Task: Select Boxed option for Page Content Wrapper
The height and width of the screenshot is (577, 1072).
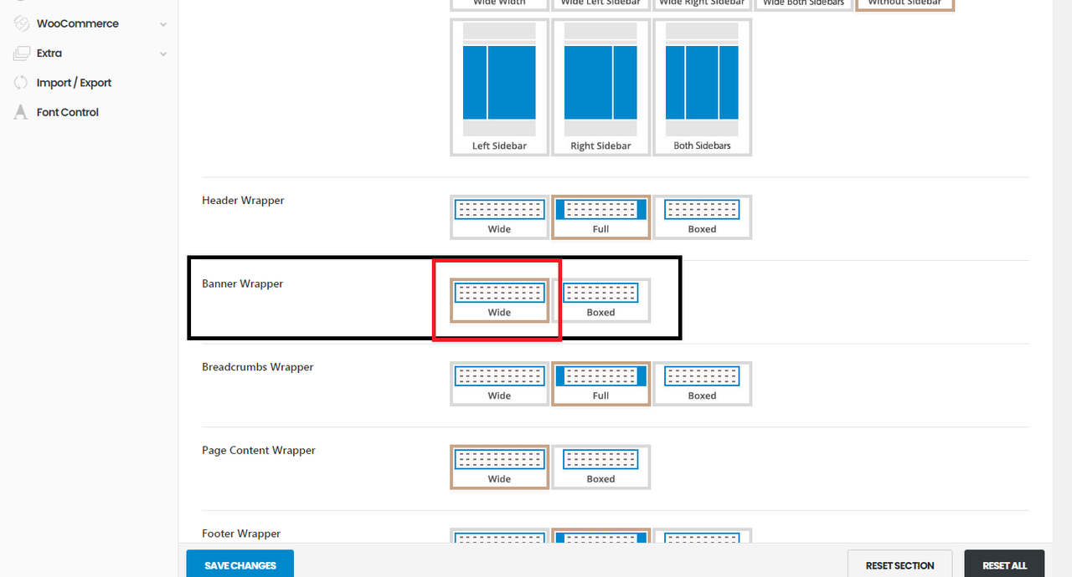Action: pos(600,467)
